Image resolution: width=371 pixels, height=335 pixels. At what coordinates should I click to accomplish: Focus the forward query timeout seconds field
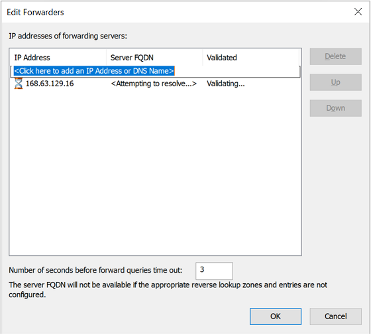tap(214, 271)
